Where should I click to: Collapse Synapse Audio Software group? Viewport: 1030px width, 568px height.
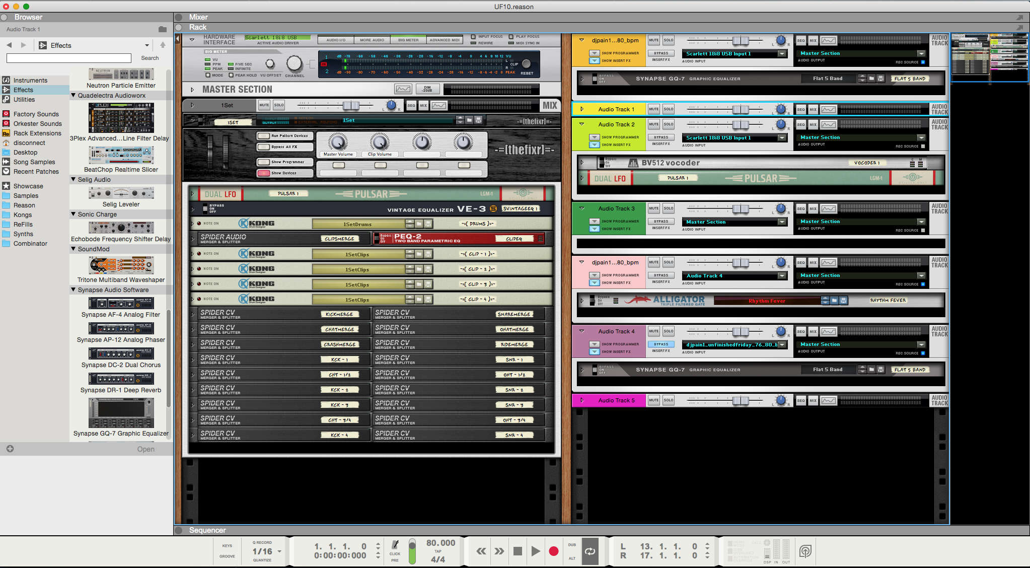(x=73, y=290)
